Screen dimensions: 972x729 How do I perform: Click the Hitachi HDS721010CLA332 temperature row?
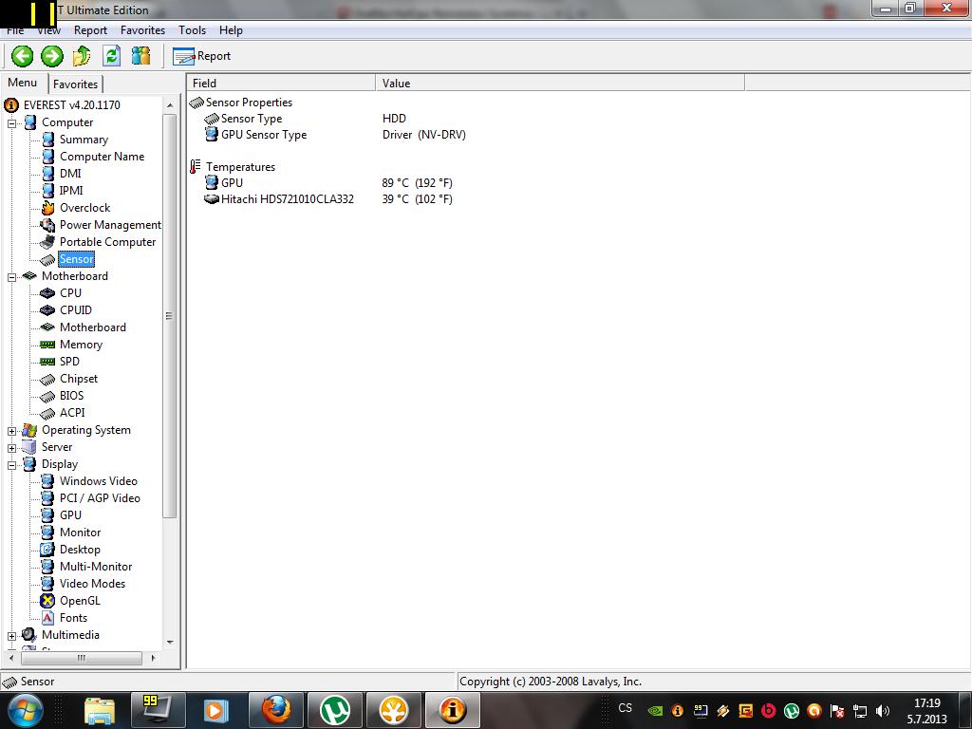tap(328, 199)
